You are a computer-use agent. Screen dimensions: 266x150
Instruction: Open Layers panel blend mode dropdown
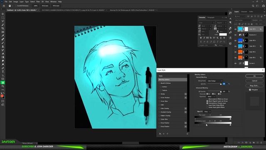coord(243,20)
